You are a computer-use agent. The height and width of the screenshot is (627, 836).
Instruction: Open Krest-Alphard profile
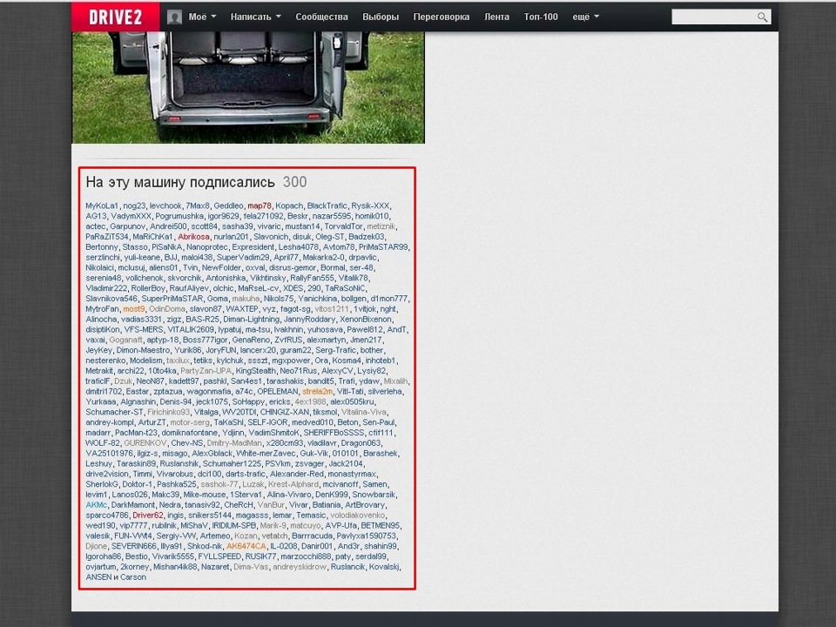(293, 484)
